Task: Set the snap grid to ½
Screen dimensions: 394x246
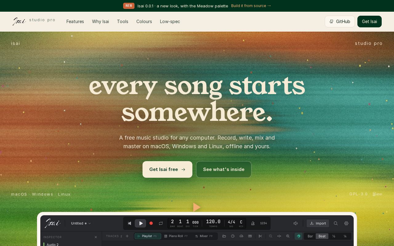Action: (334, 236)
